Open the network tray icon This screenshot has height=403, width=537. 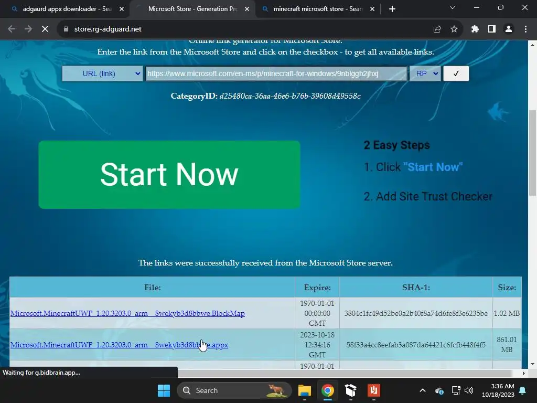[x=456, y=390]
